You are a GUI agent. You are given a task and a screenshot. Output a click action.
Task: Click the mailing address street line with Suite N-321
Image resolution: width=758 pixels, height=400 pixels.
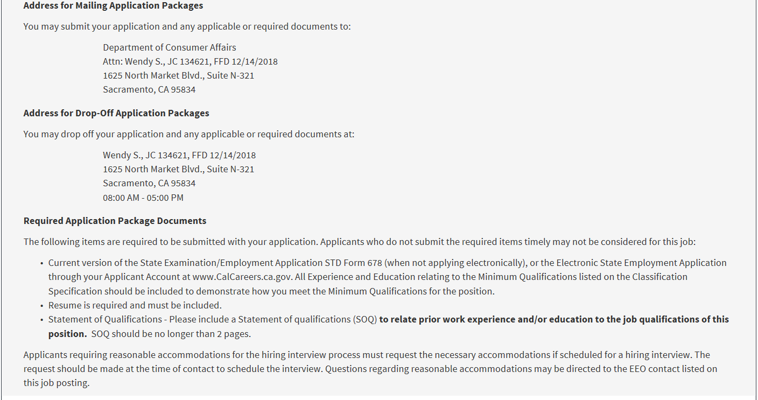(178, 75)
